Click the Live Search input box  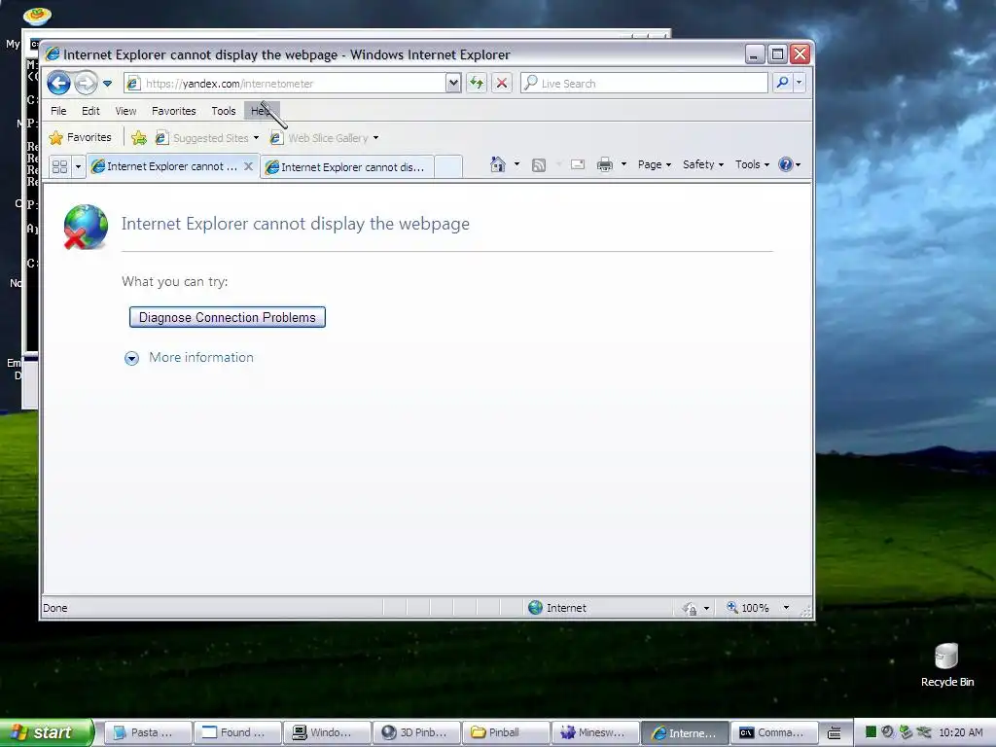click(644, 84)
